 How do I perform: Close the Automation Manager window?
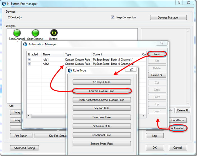pyautogui.click(x=162, y=43)
